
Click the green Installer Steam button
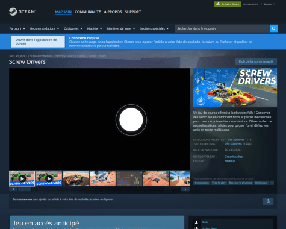click(x=228, y=4)
